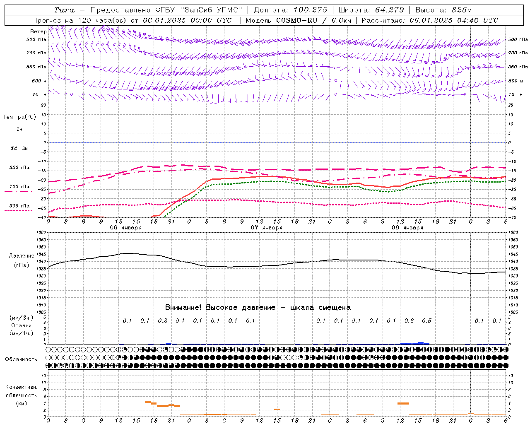Click the "0.2" precipitation value
The width and height of the screenshot is (530, 424).
pyautogui.click(x=163, y=320)
